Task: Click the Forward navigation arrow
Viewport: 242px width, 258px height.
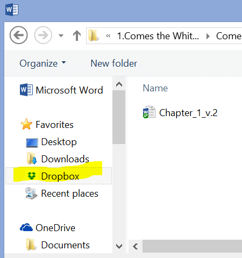Action: [43, 35]
